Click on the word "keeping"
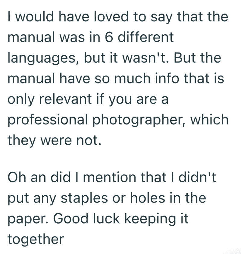241x254 pixels. coord(150,219)
